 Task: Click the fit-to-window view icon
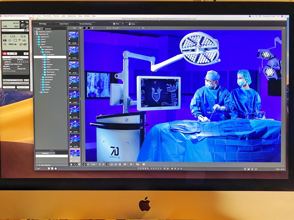click(85, 165)
